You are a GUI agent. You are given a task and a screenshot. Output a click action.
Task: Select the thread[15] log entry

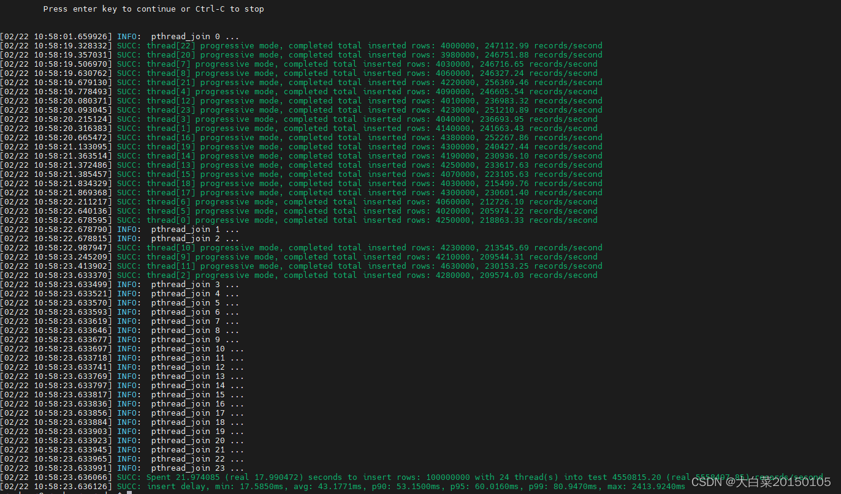[301, 174]
